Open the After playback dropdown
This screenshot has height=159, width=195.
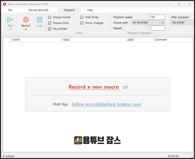coord(183,22)
